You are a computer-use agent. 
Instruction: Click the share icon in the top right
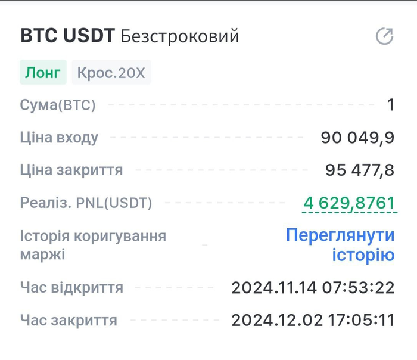coord(384,36)
